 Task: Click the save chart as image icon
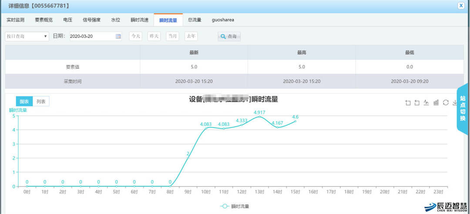point(454,103)
